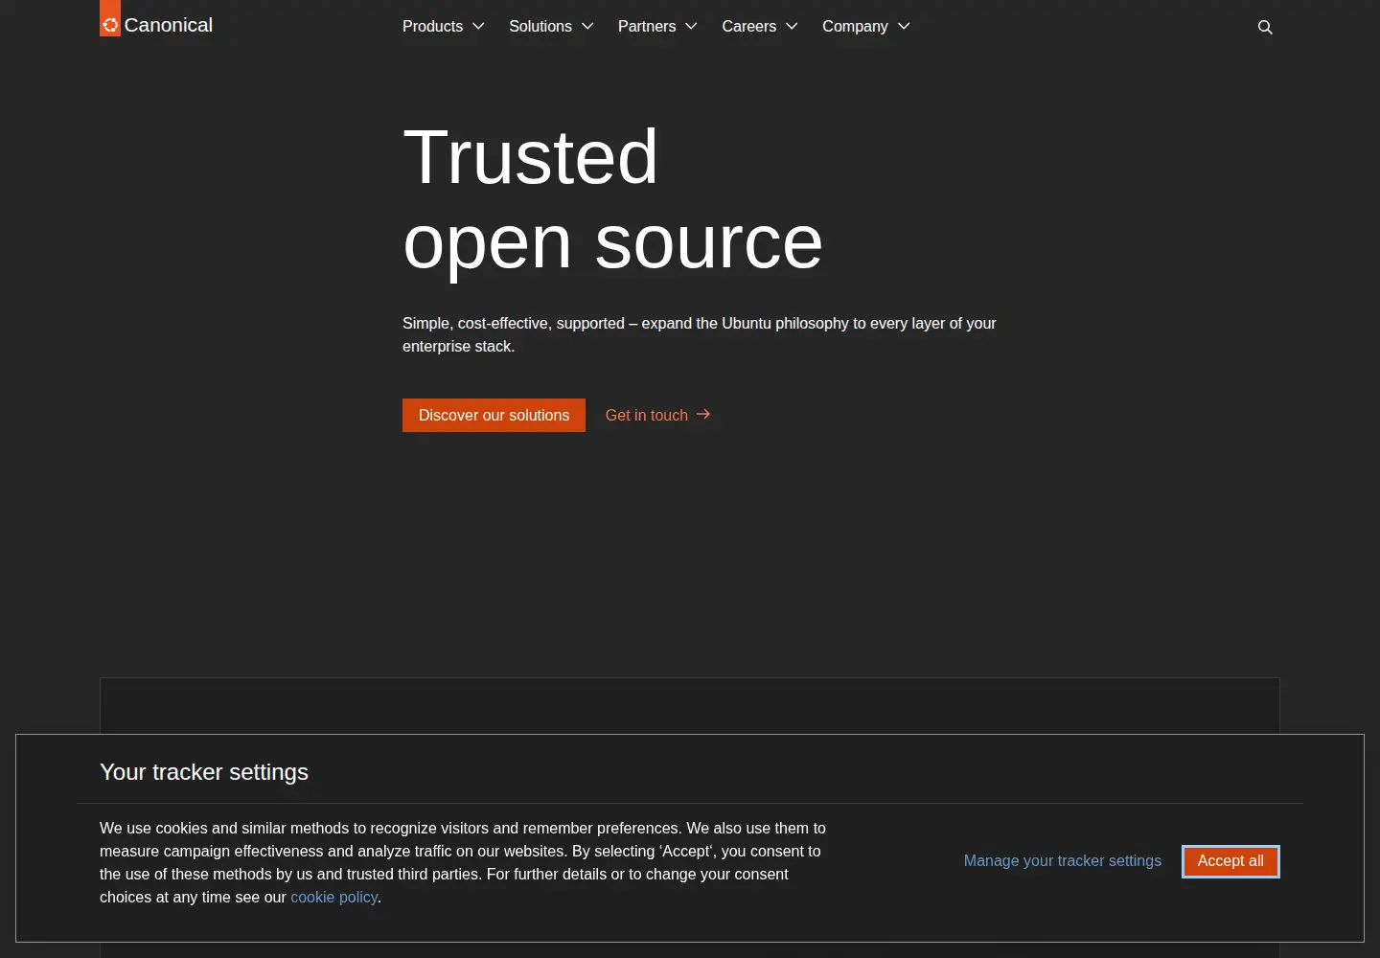This screenshot has width=1380, height=958.
Task: Click the Your tracker settings title
Action: (204, 772)
